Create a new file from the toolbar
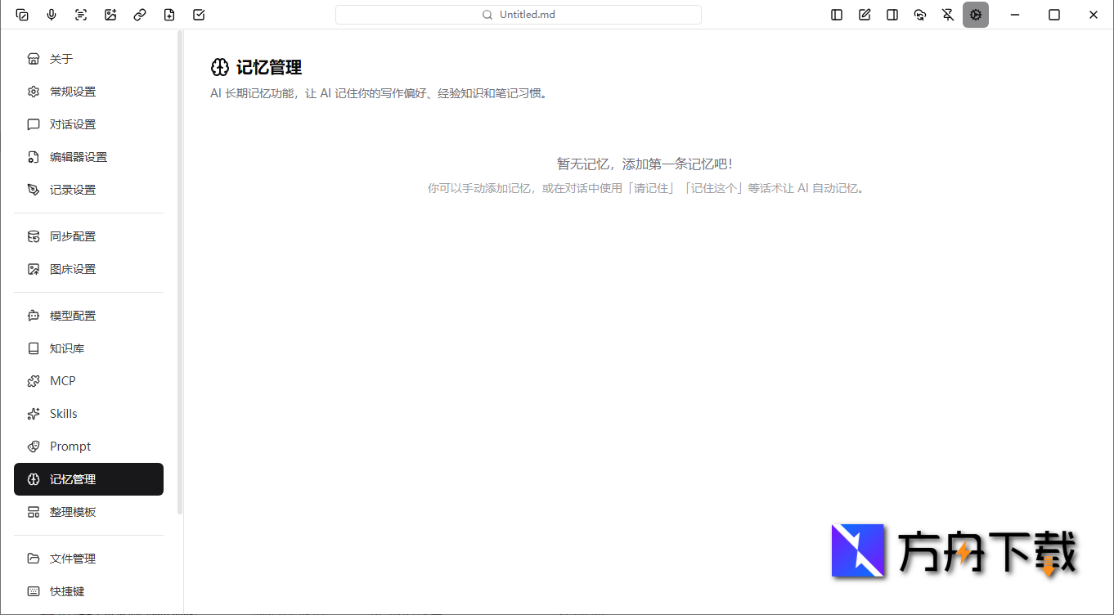 click(x=169, y=14)
